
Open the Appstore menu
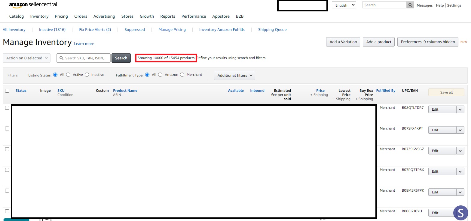[221, 16]
